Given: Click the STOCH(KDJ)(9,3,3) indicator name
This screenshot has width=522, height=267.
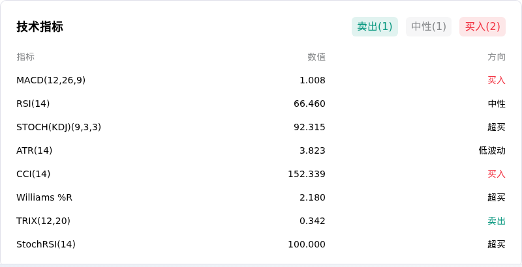Looking at the screenshot, I should (x=59, y=127).
